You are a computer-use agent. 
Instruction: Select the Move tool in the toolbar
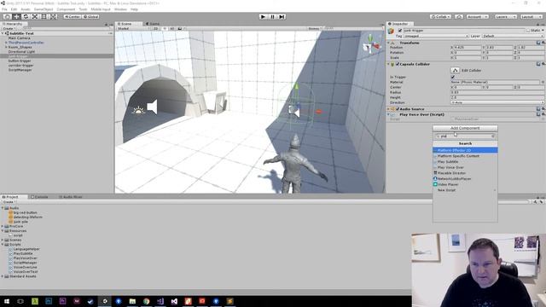tap(16, 17)
